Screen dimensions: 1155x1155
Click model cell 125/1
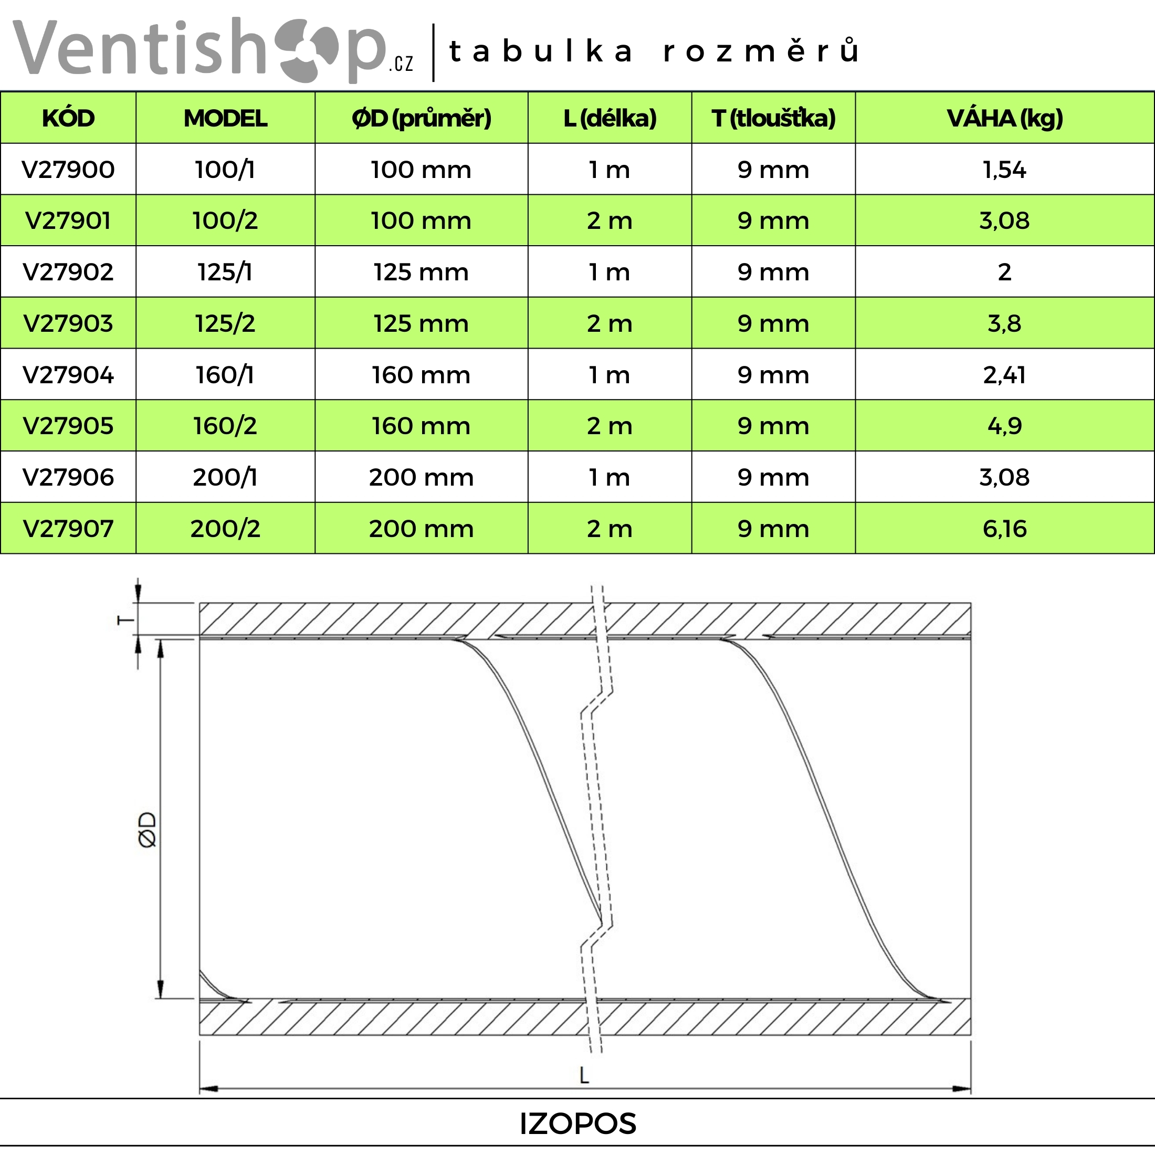coord(225,272)
